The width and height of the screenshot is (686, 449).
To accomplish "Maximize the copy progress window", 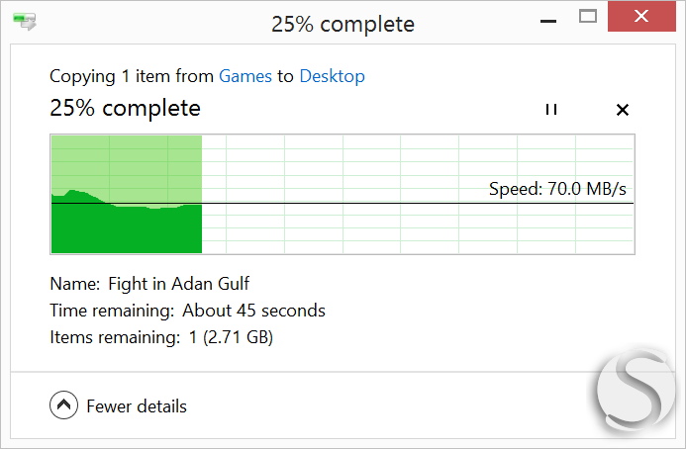I will click(588, 17).
